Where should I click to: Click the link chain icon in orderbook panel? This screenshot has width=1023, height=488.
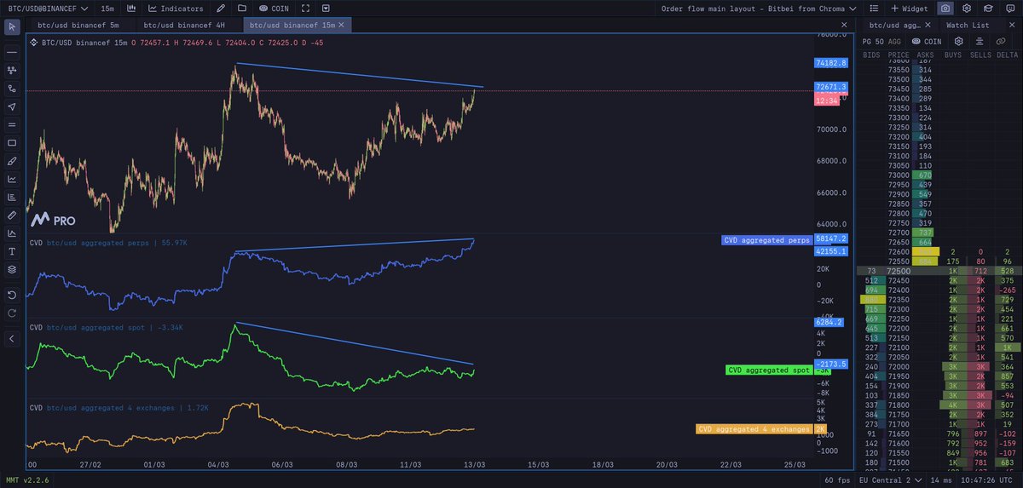point(1000,41)
